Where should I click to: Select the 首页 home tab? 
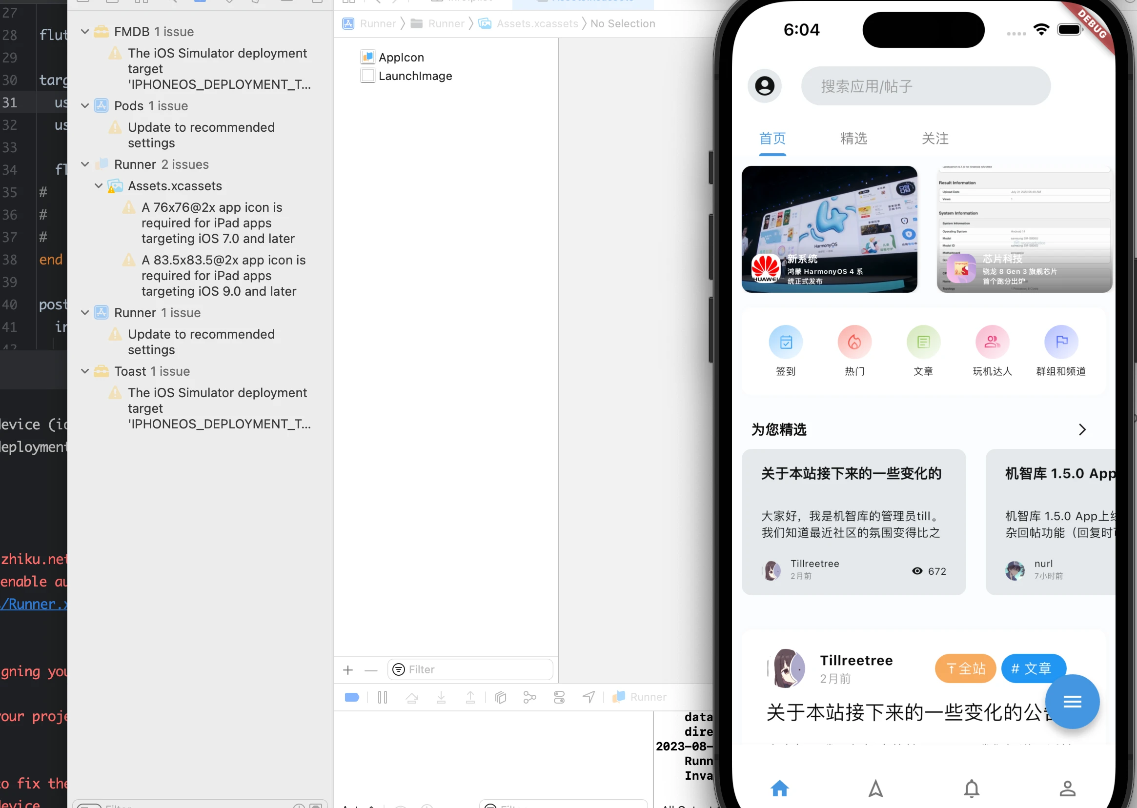tap(773, 138)
